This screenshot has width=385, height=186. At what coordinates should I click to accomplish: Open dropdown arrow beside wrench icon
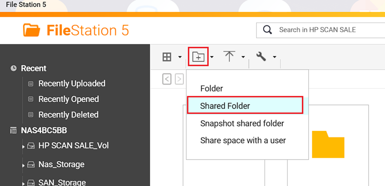[275, 57]
